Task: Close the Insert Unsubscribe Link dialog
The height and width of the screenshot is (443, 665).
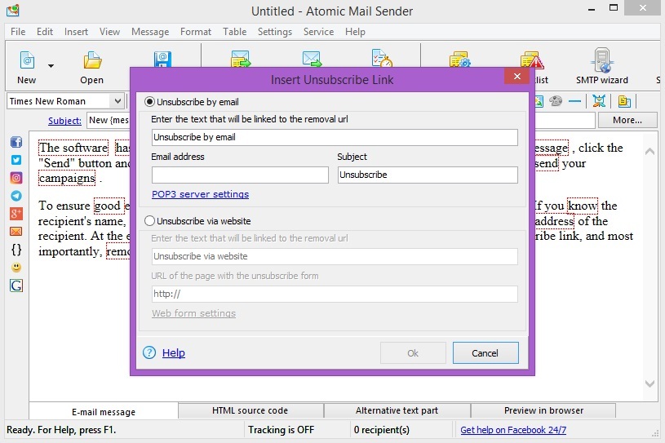Action: (x=517, y=77)
